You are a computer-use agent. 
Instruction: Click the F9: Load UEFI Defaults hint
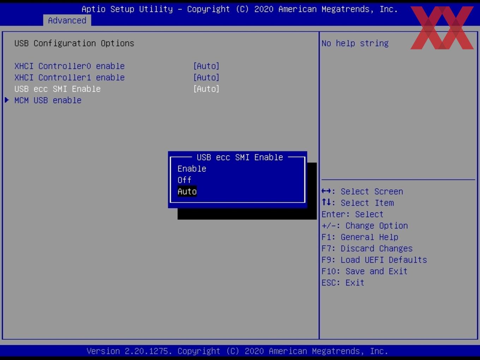pyautogui.click(x=374, y=260)
